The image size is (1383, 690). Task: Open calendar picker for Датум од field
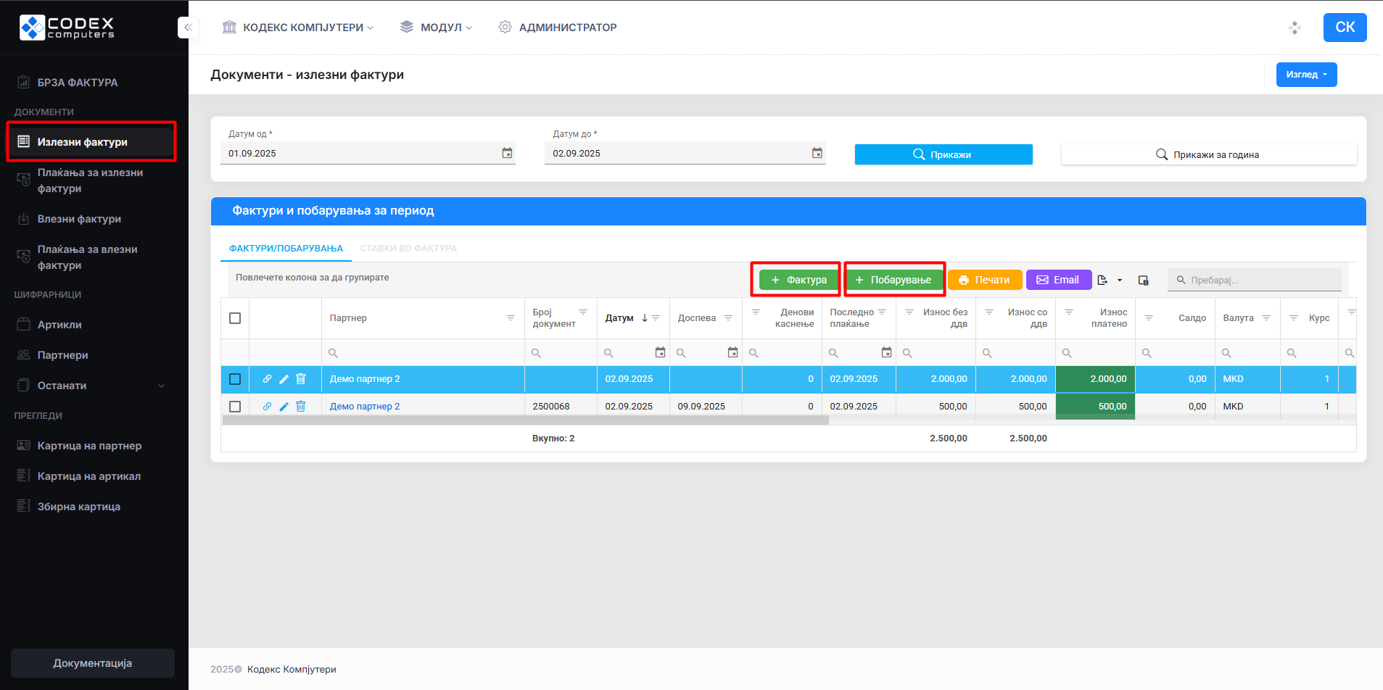pyautogui.click(x=507, y=153)
